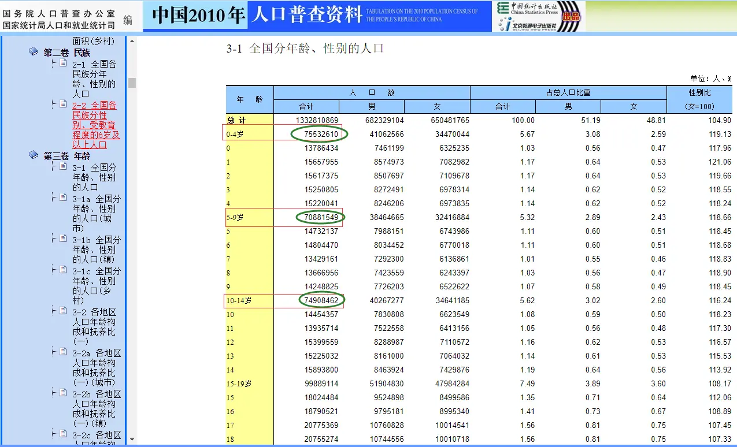Click the age 1 sex ratio 121.06
The image size is (737, 447).
coord(720,162)
